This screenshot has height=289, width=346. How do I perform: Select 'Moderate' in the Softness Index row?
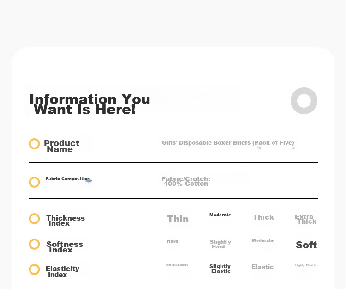point(262,240)
